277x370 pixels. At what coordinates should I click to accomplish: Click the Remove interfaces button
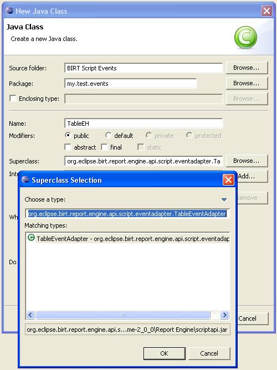click(252, 198)
